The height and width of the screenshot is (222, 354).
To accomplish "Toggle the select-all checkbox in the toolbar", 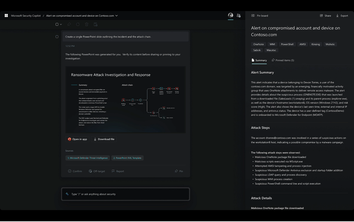I will pos(57,24).
